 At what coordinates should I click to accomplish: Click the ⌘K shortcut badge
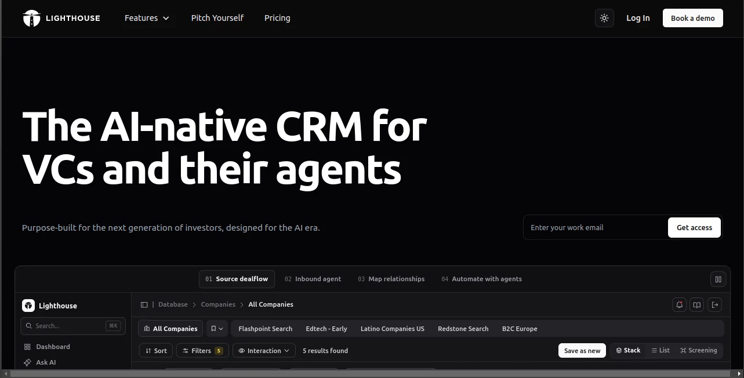113,326
